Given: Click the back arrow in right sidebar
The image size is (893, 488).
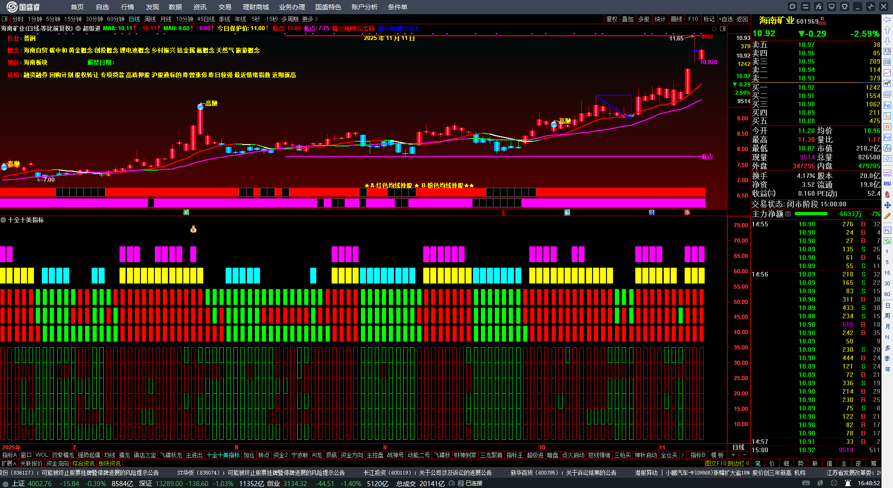Looking at the screenshot, I should point(887,20).
